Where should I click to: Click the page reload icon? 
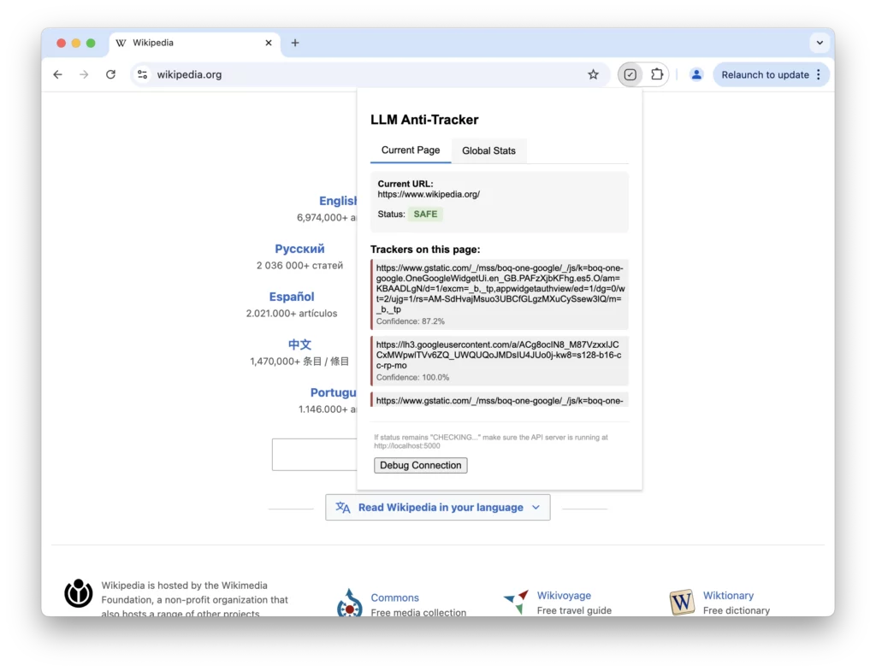110,74
